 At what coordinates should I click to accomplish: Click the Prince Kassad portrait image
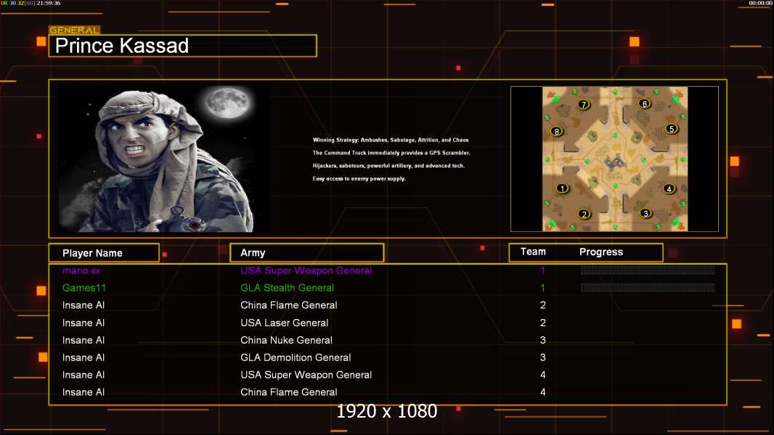click(164, 158)
